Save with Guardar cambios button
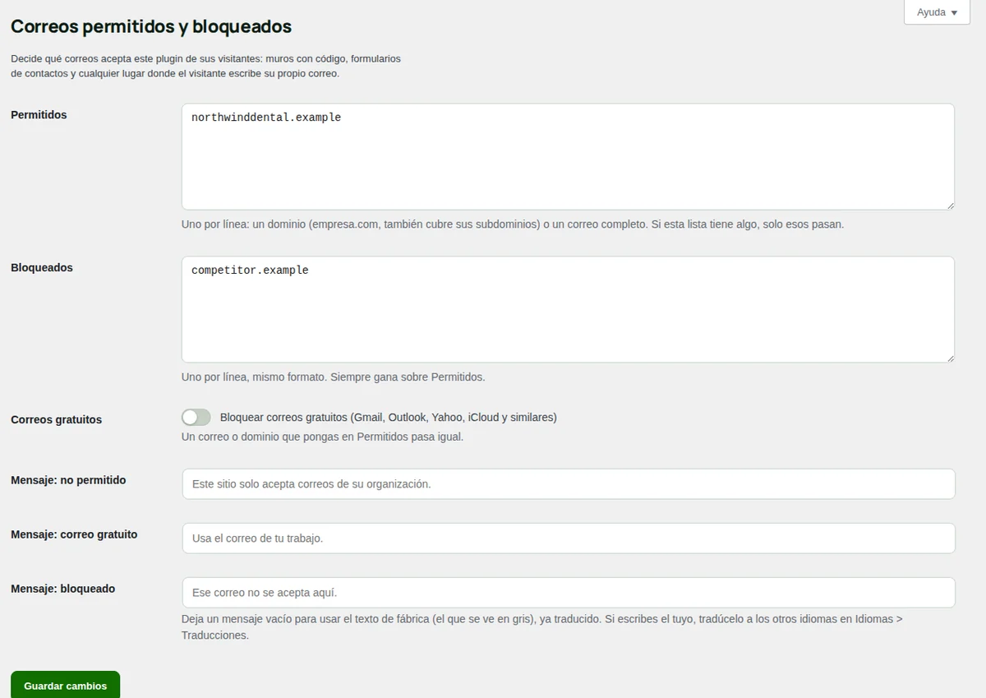986x698 pixels. (x=66, y=685)
